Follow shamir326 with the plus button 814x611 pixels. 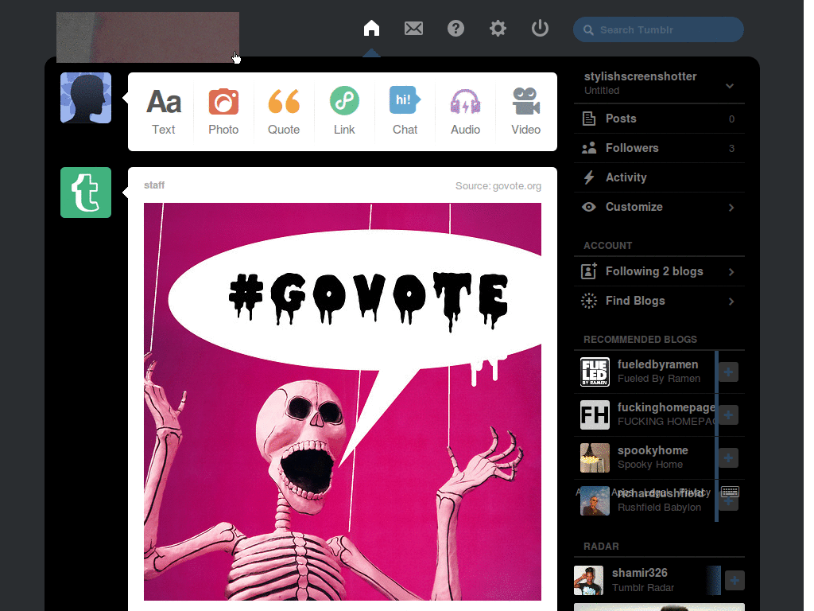tap(735, 580)
